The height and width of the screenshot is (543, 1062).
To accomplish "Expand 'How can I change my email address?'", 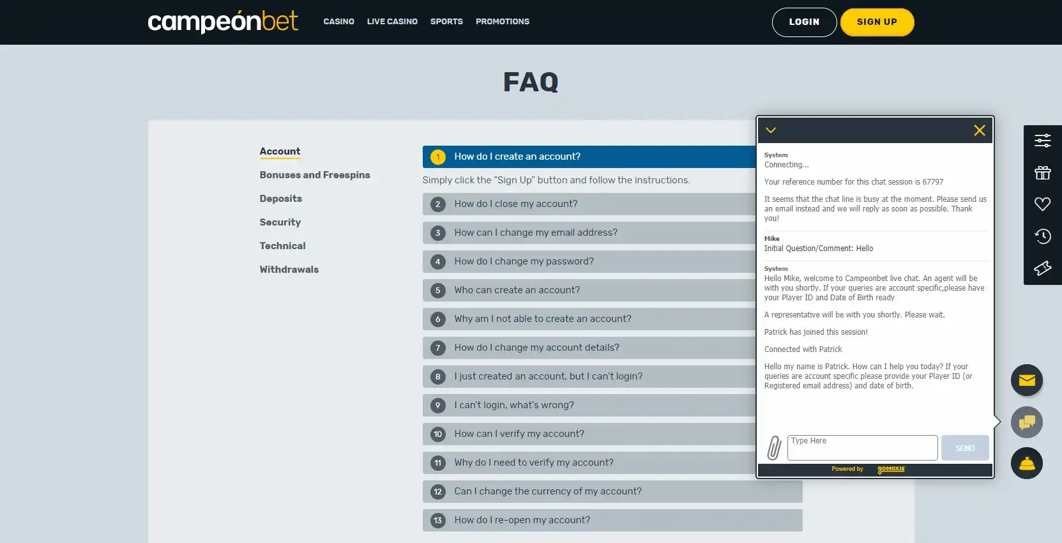I will (x=589, y=233).
